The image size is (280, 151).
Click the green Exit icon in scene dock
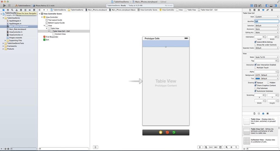pyautogui.click(x=174, y=132)
